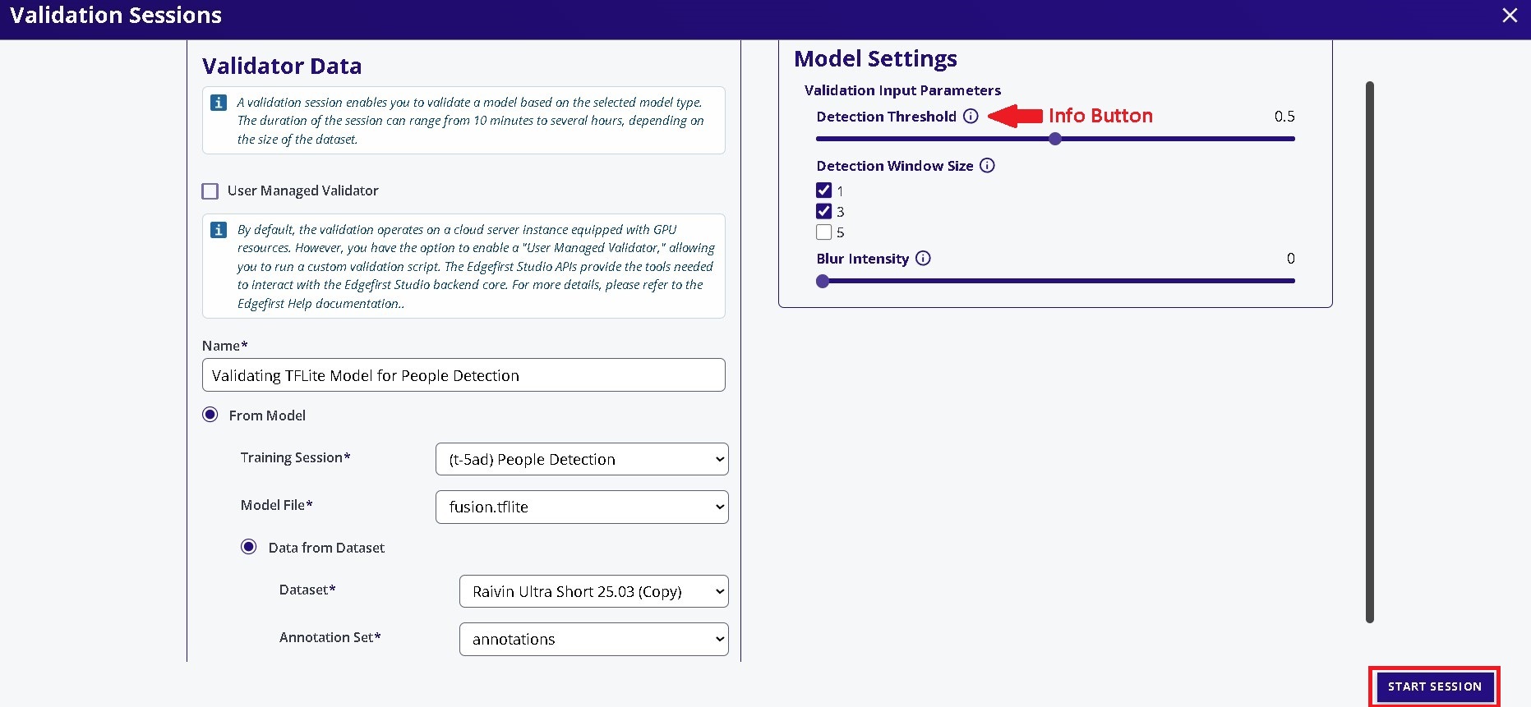Screen dimensions: 1531x707
Task: Expand the Model File dropdown
Action: pyautogui.click(x=582, y=507)
